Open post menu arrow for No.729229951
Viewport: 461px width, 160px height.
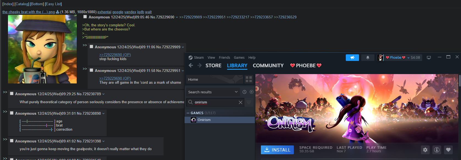[183, 71]
